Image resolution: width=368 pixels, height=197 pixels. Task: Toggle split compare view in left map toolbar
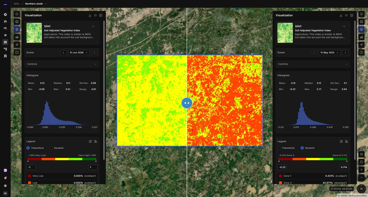pos(17,52)
